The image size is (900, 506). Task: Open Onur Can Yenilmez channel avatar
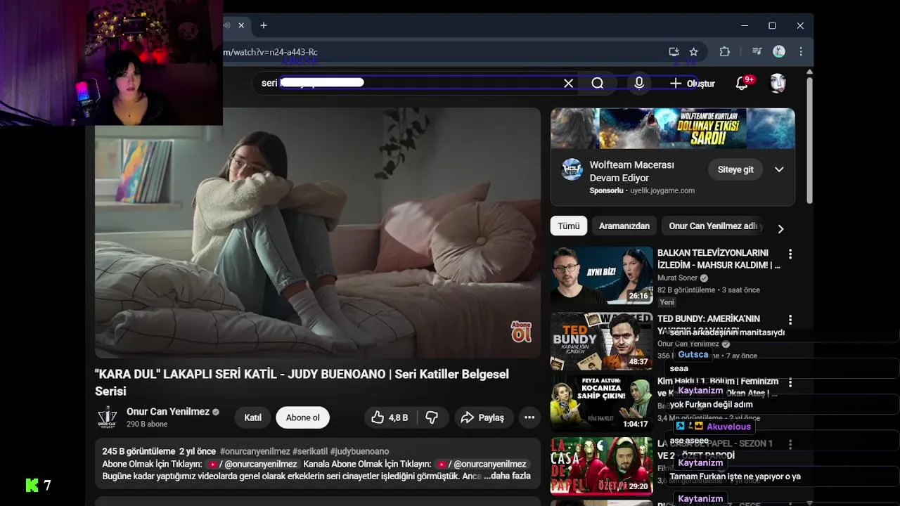point(107,417)
